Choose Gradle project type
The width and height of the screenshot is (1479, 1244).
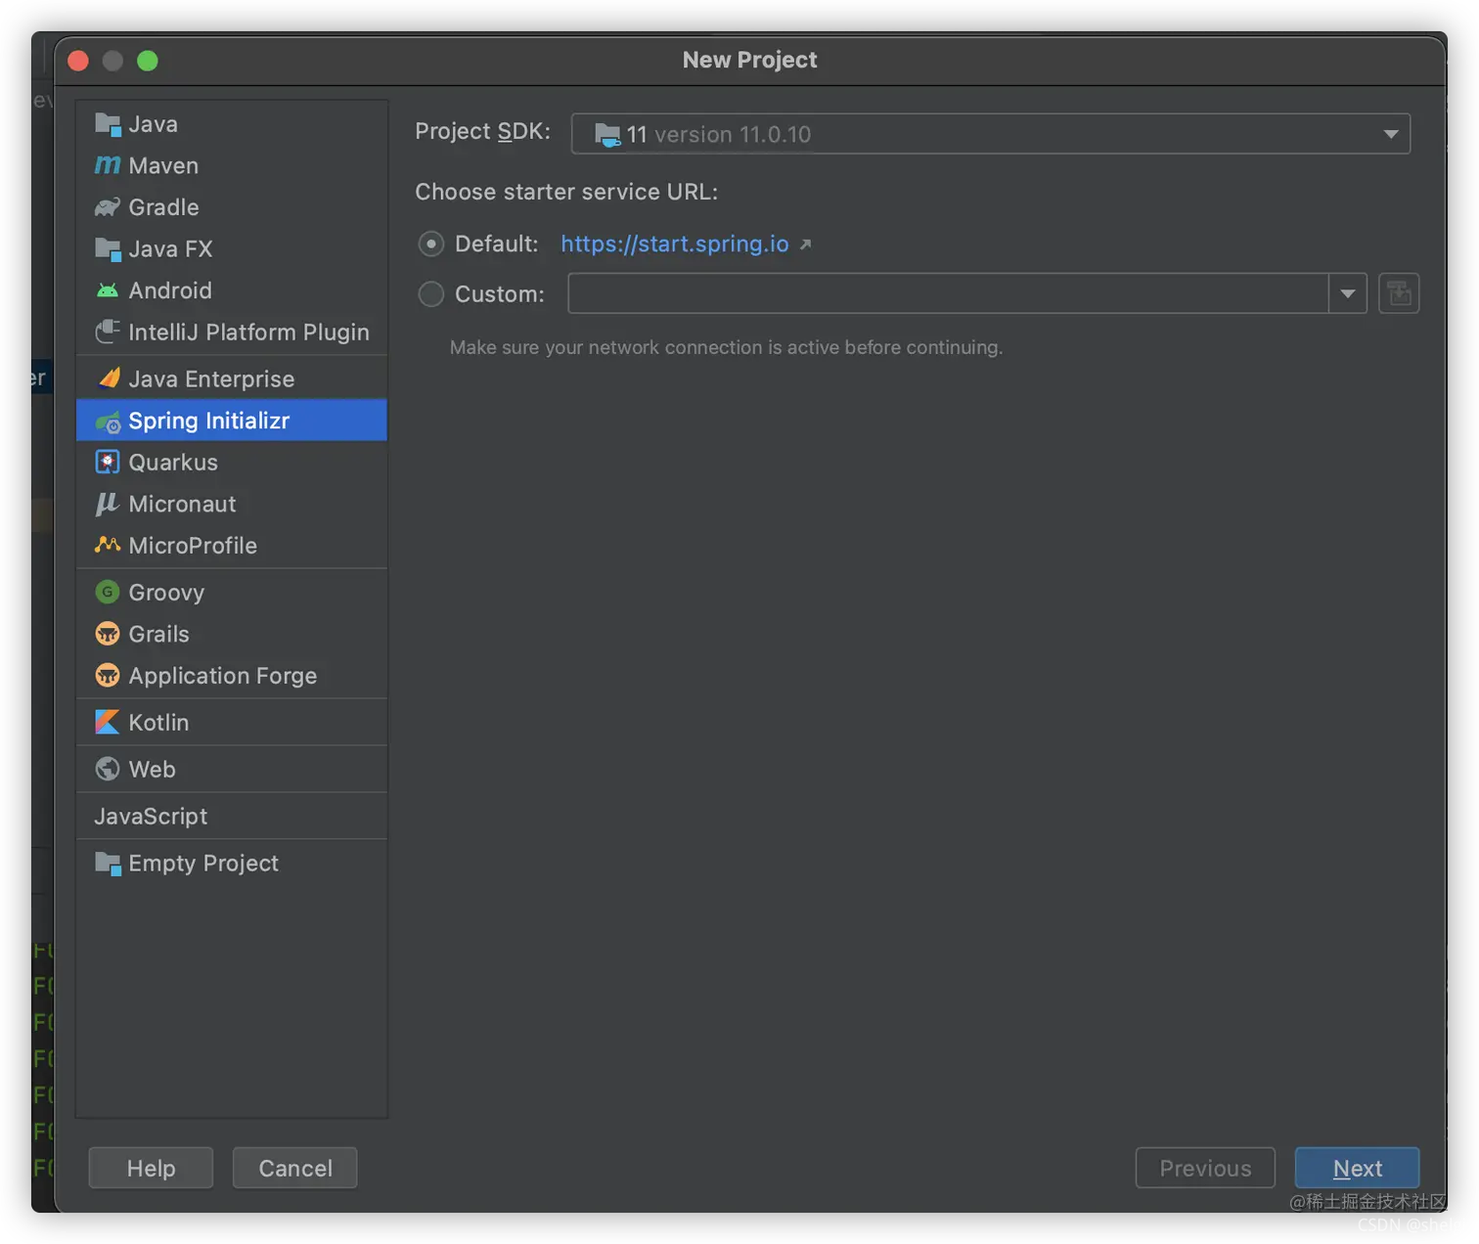[x=232, y=207]
